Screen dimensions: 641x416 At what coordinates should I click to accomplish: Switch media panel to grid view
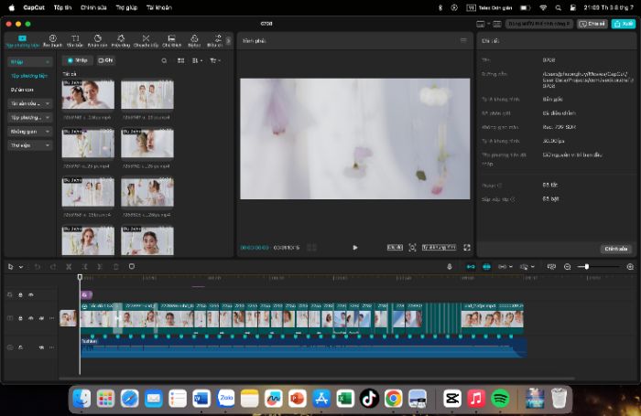[x=180, y=60]
